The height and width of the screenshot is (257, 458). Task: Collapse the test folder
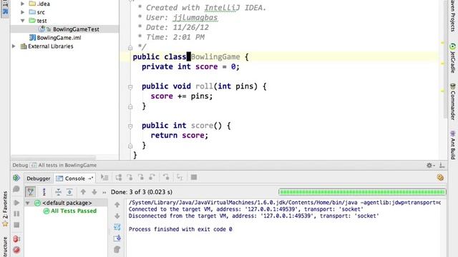22,21
